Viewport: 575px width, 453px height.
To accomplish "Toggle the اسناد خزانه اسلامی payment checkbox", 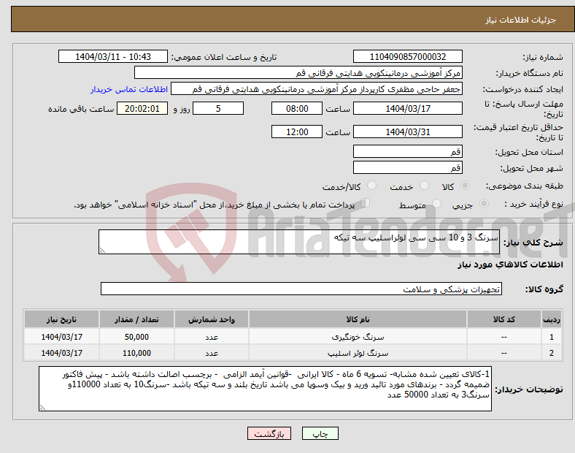I will click(x=366, y=203).
